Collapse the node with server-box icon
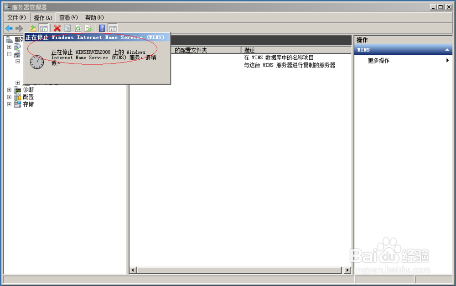456x286 pixels. [9, 54]
